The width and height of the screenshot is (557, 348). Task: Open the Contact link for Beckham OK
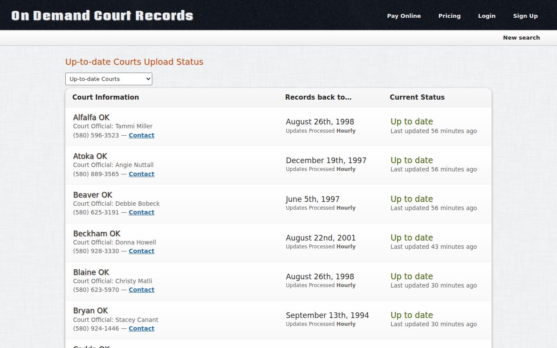tap(141, 251)
